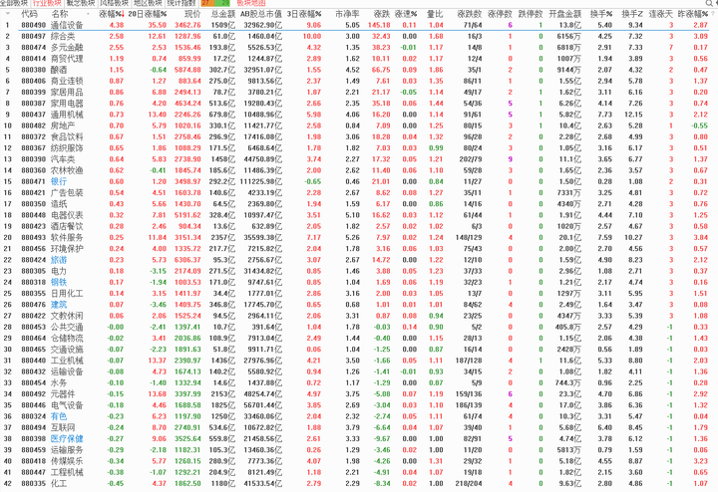The width and height of the screenshot is (718, 492).
Task: Select the 多元金融 row name
Action: (x=67, y=48)
